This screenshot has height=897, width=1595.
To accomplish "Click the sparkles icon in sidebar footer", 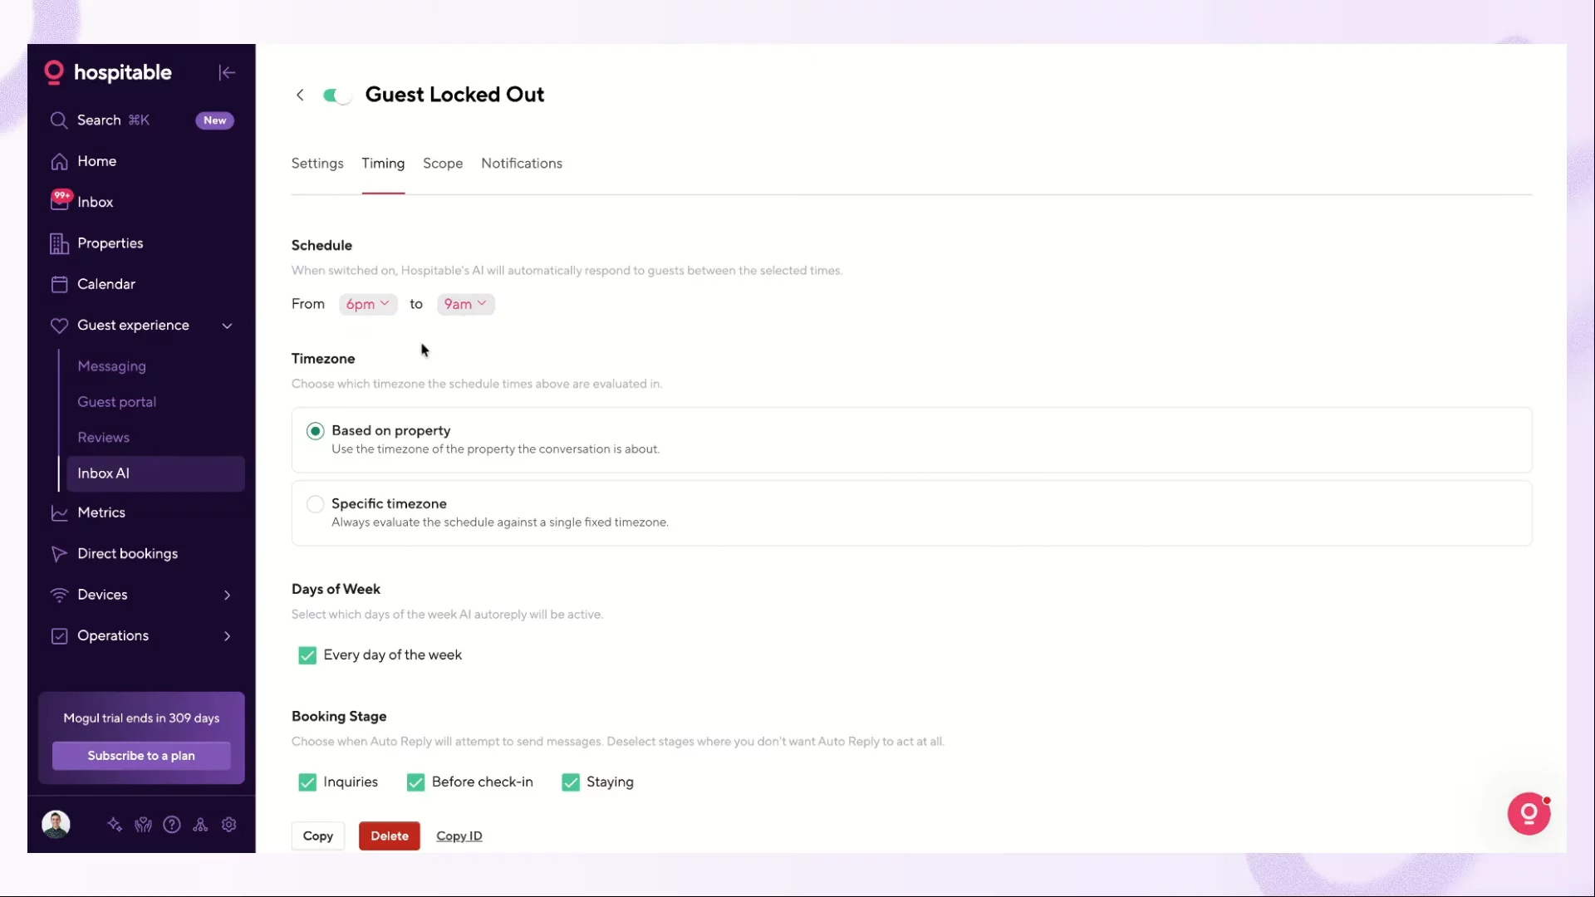I will click(115, 825).
